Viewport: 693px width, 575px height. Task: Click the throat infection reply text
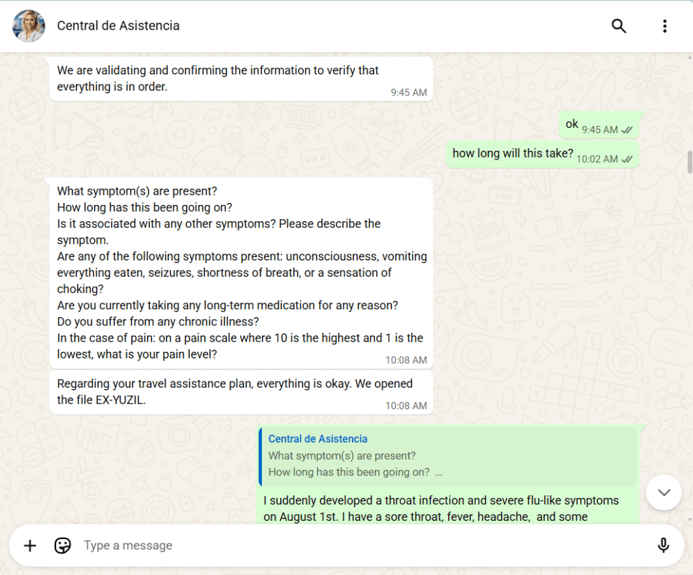(441, 509)
